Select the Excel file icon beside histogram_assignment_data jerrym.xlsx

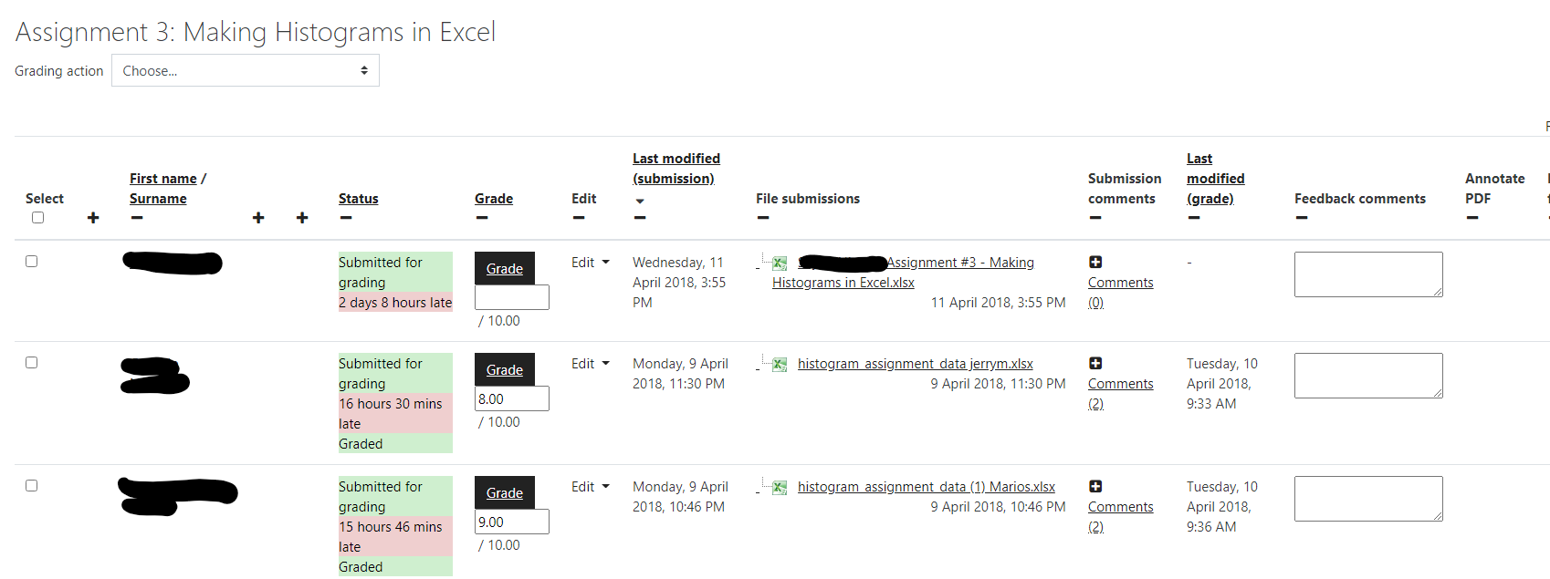pos(779,364)
